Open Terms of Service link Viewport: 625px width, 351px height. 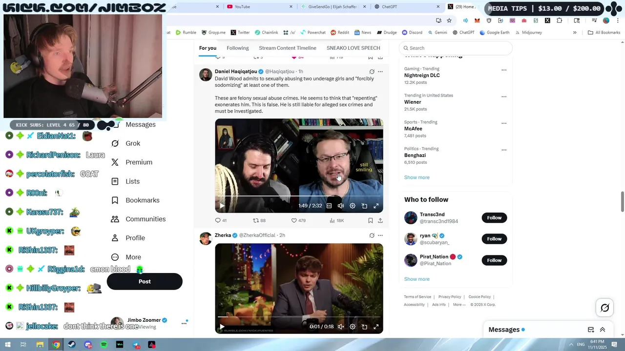pyautogui.click(x=417, y=297)
